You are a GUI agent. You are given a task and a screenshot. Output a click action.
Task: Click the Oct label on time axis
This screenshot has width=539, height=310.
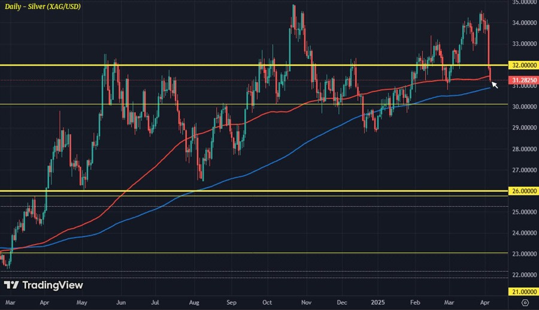267,302
